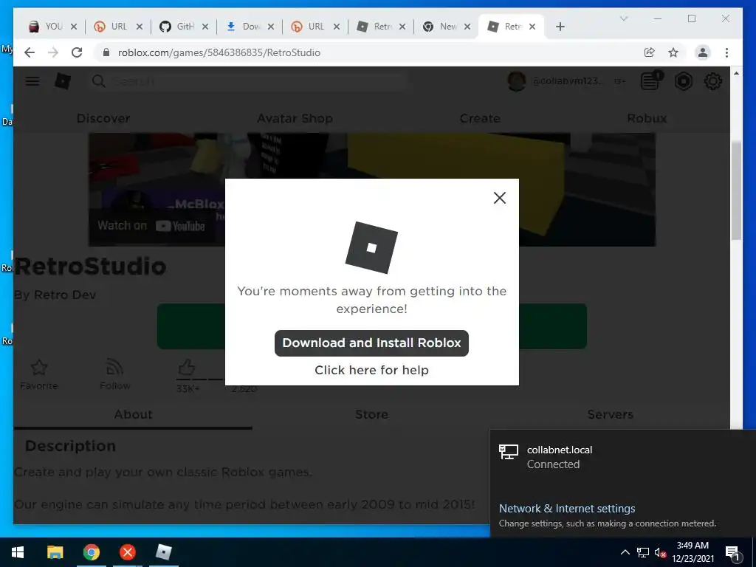
Task: Open Roblox app from taskbar
Action: 164,552
